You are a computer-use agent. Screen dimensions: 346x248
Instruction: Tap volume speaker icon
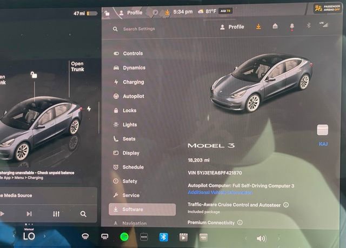coord(262,238)
